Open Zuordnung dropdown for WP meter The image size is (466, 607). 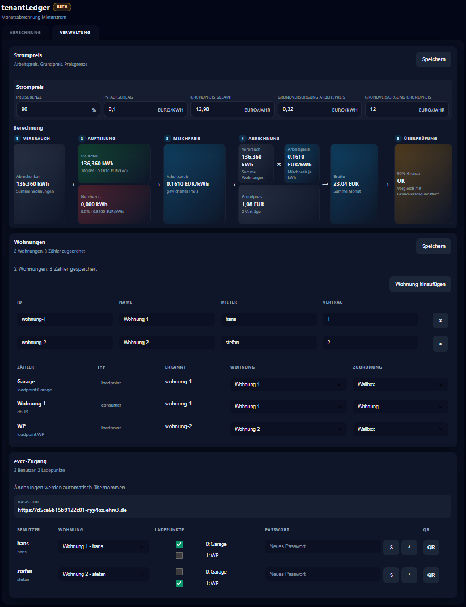pyautogui.click(x=400, y=429)
